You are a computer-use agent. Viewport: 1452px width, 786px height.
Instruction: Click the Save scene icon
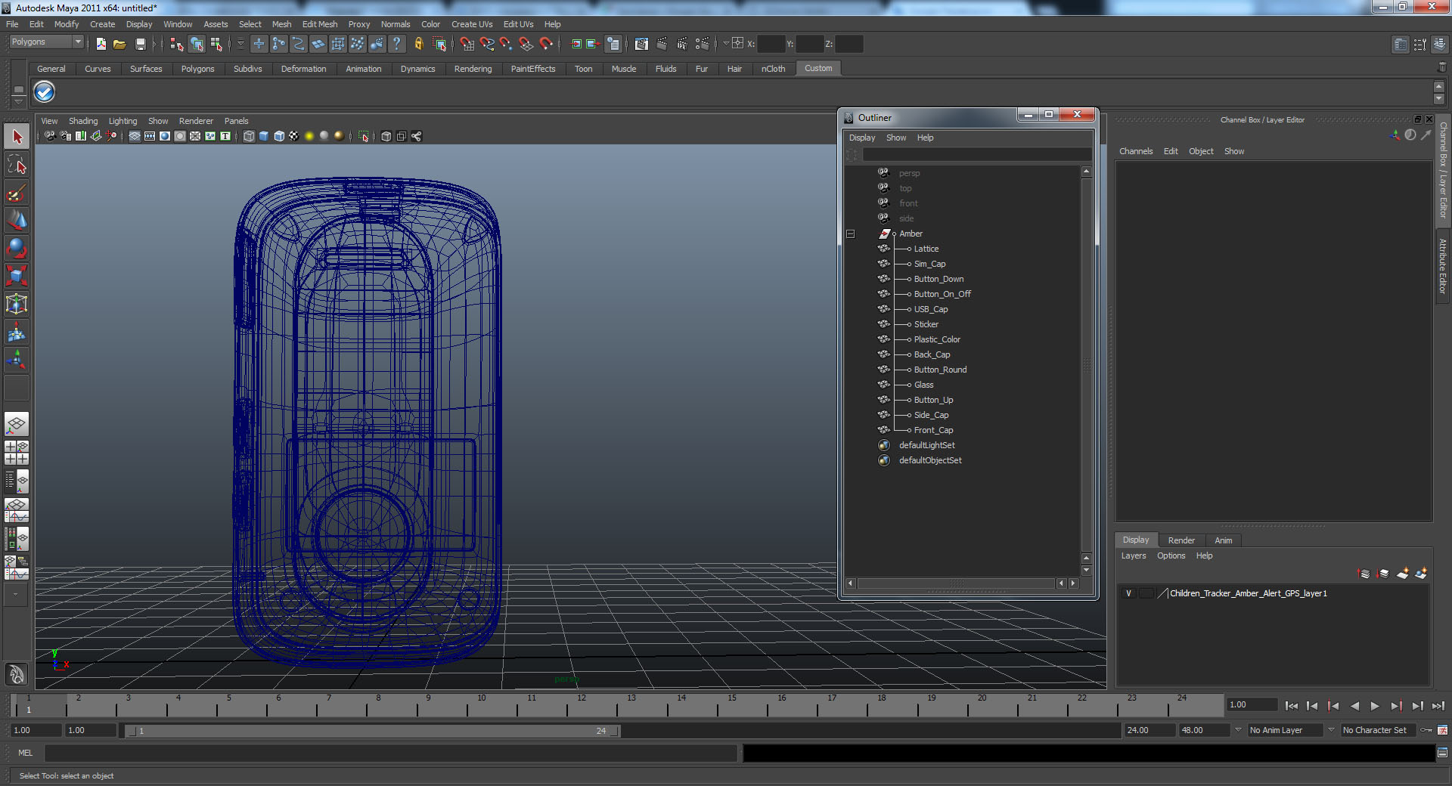point(140,44)
